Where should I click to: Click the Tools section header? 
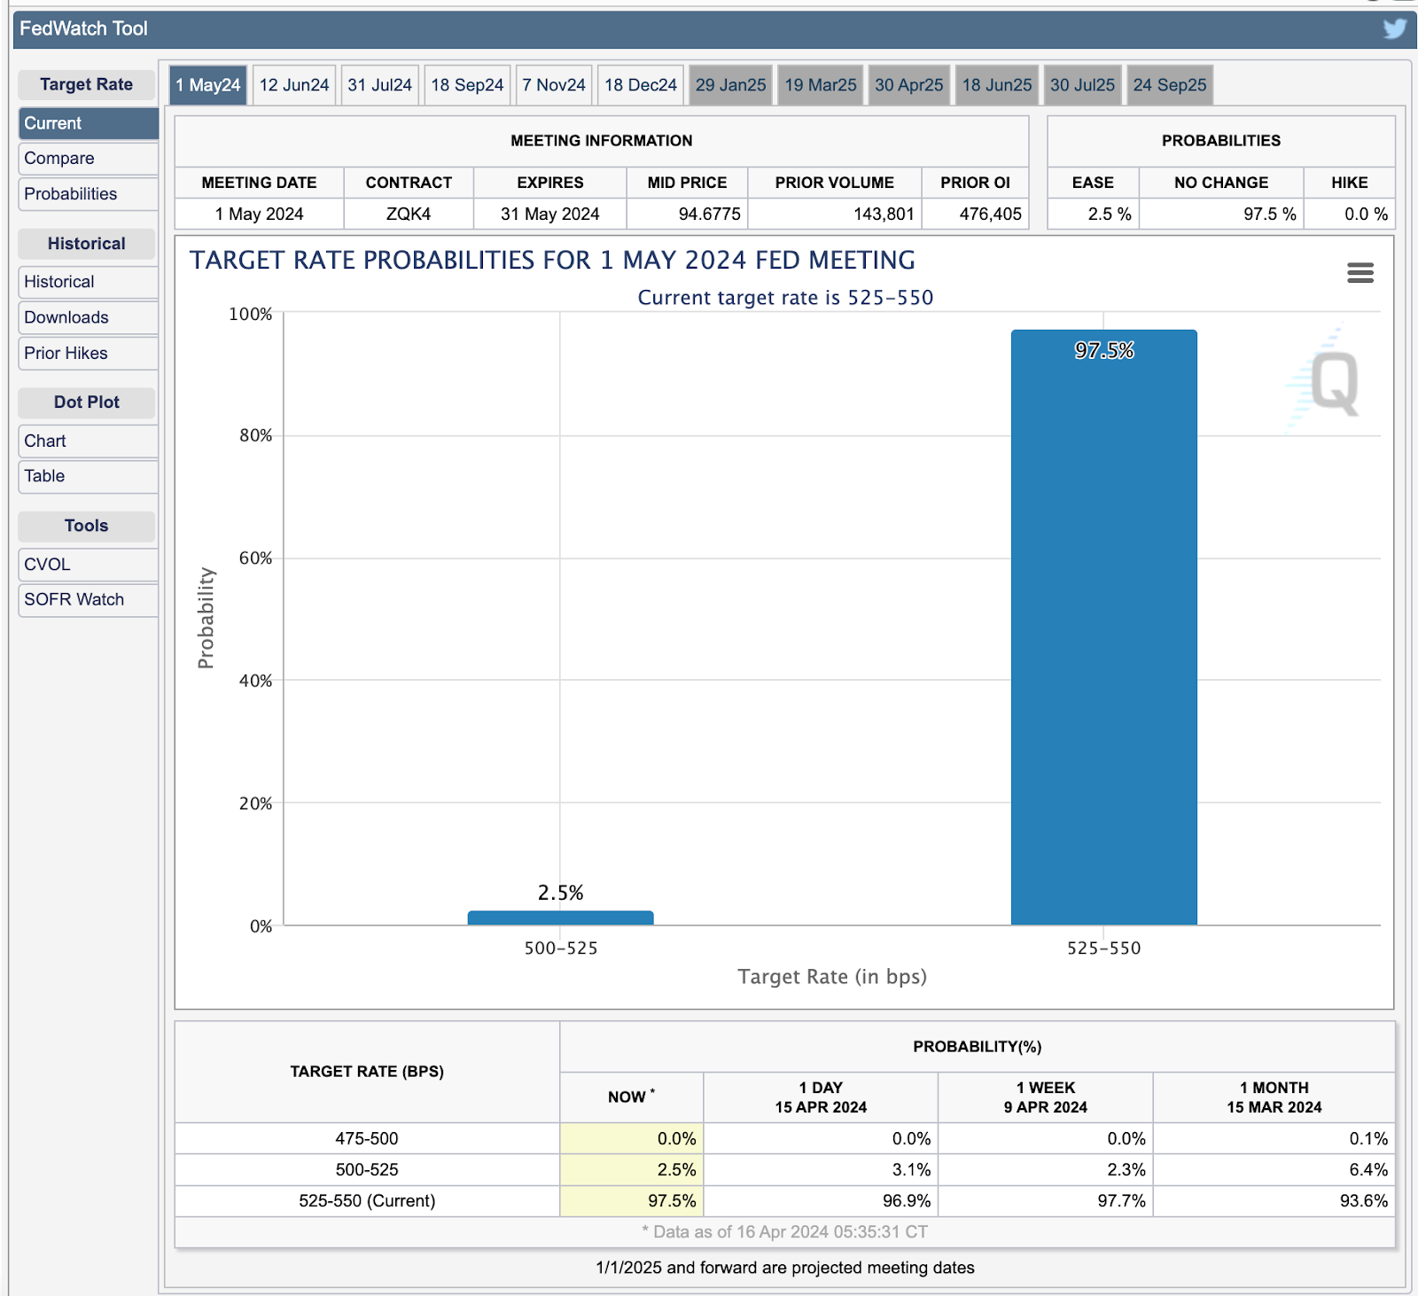click(86, 526)
